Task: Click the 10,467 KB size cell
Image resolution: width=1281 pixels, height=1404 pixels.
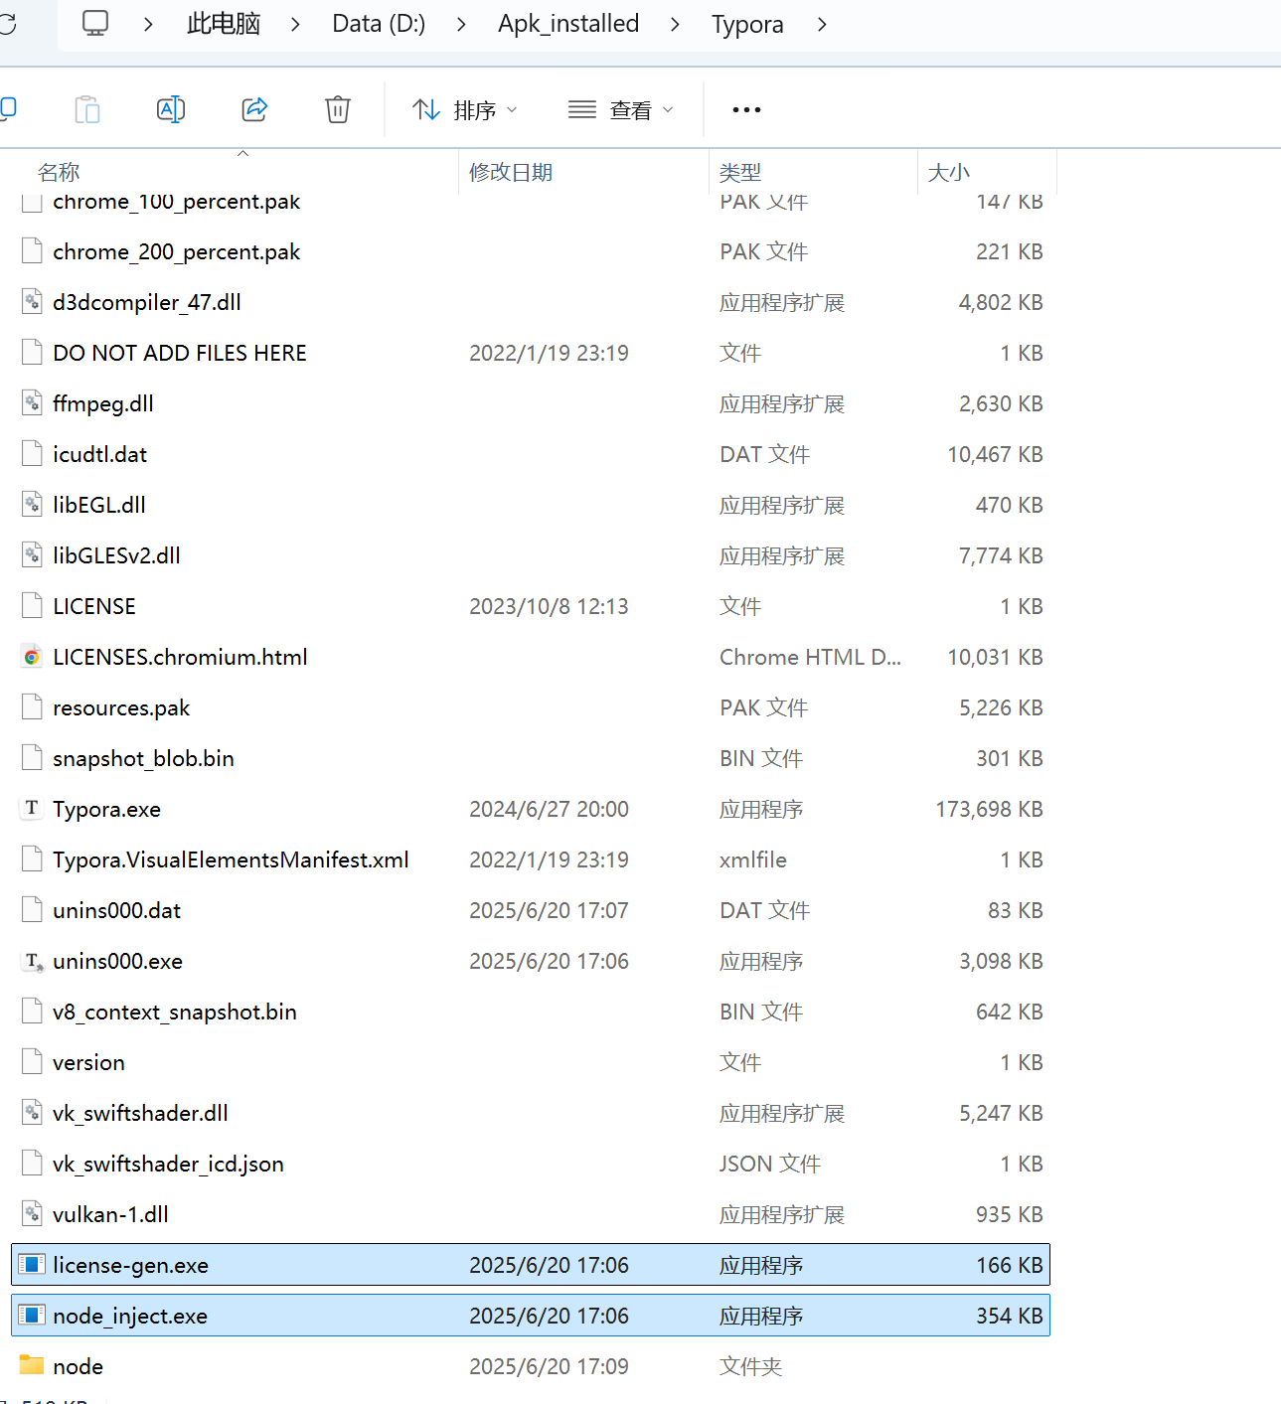Action: click(x=995, y=454)
